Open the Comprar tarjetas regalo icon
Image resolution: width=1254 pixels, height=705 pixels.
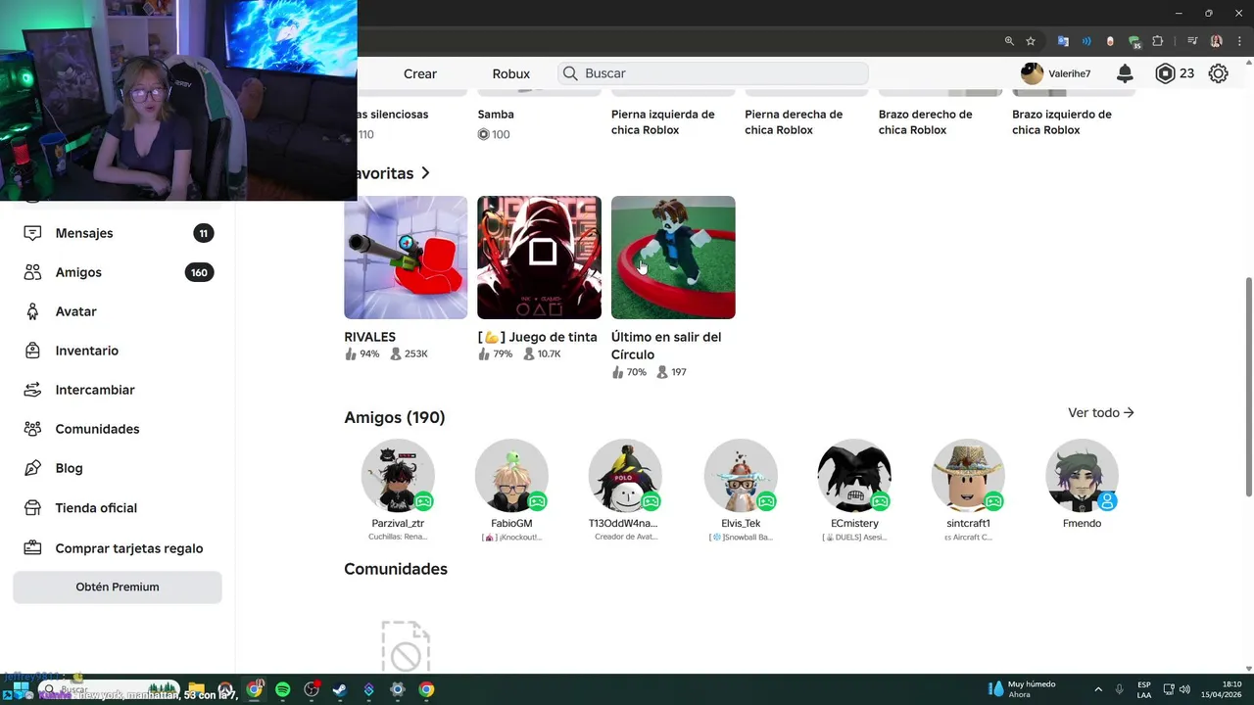click(32, 548)
